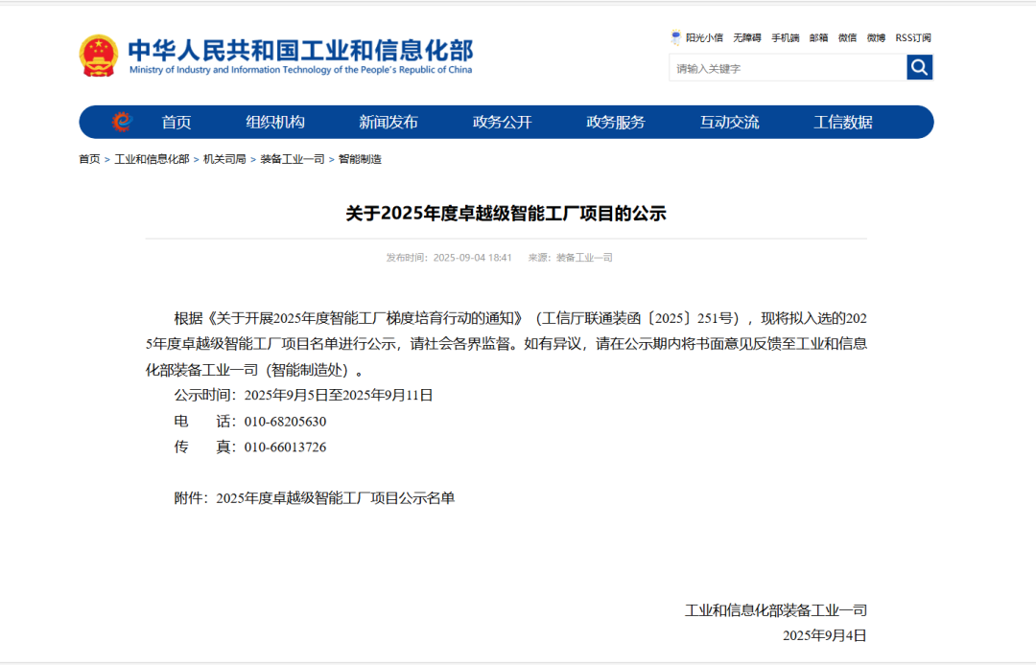Screen dimensions: 1036x665
Task: Select 政务公开 in navigation bar
Action: [x=502, y=122]
